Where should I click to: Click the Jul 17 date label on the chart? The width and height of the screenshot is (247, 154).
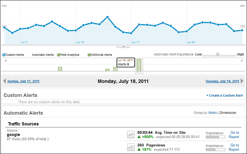click(x=135, y=42)
